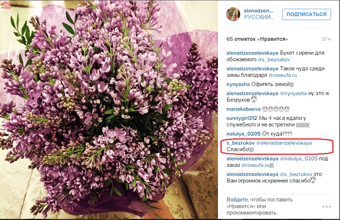Open the natulya_0205 commenter username
Screen dimensions: 340x220
[243, 134]
